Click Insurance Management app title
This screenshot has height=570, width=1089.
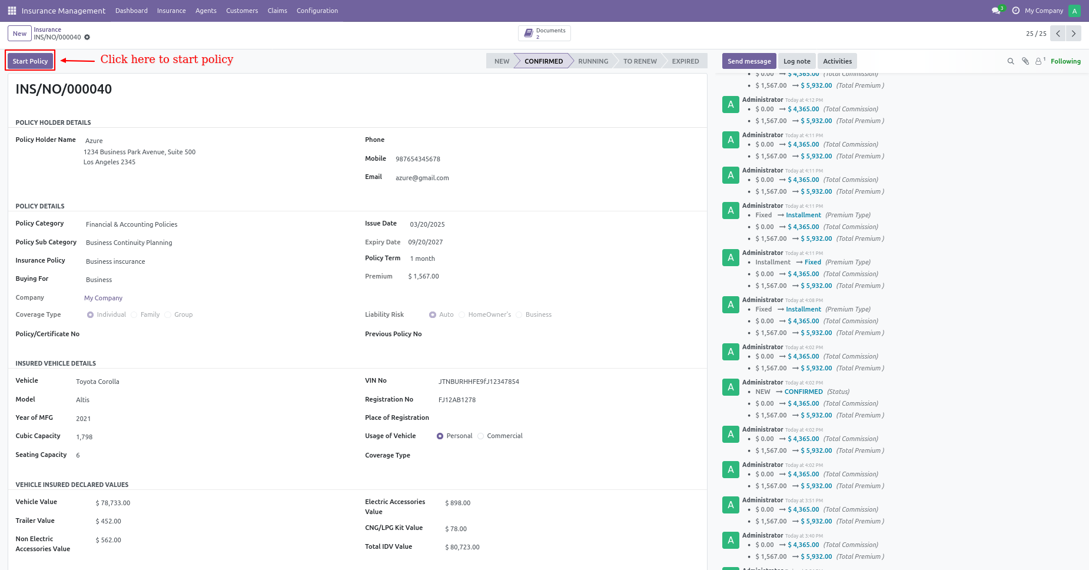64,11
